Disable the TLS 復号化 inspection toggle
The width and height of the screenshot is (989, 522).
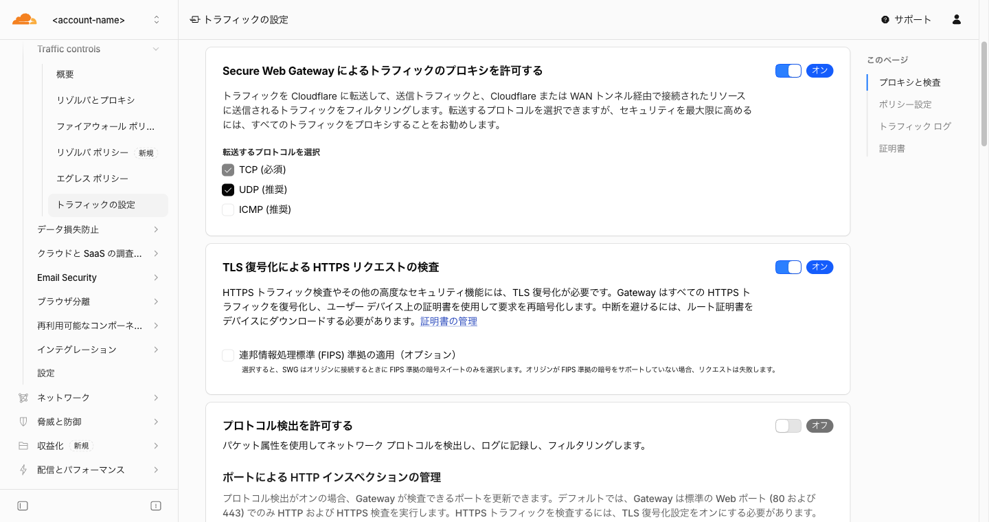(x=788, y=267)
